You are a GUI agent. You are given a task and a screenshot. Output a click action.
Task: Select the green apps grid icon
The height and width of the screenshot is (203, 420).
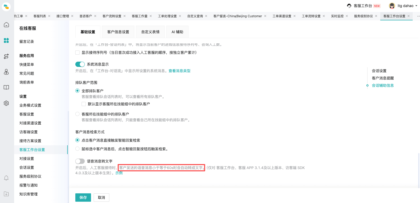coord(6,40)
